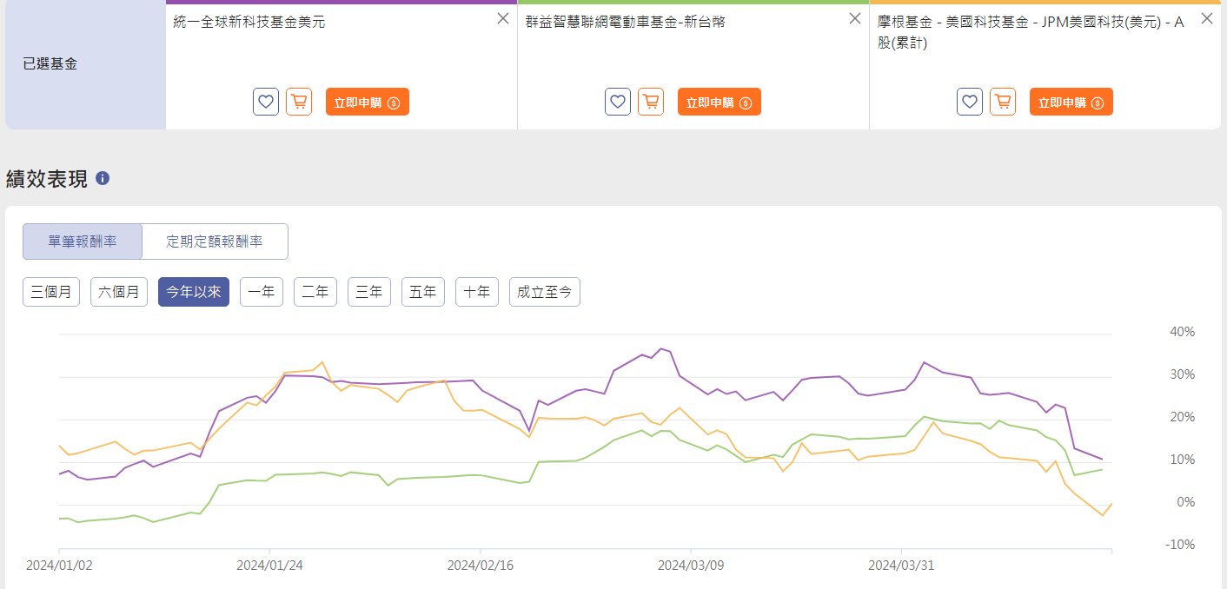This screenshot has height=589, width=1227.
Task: Favorite the 統一全球新科技基金美元 fund with heart icon
Action: pyautogui.click(x=266, y=102)
